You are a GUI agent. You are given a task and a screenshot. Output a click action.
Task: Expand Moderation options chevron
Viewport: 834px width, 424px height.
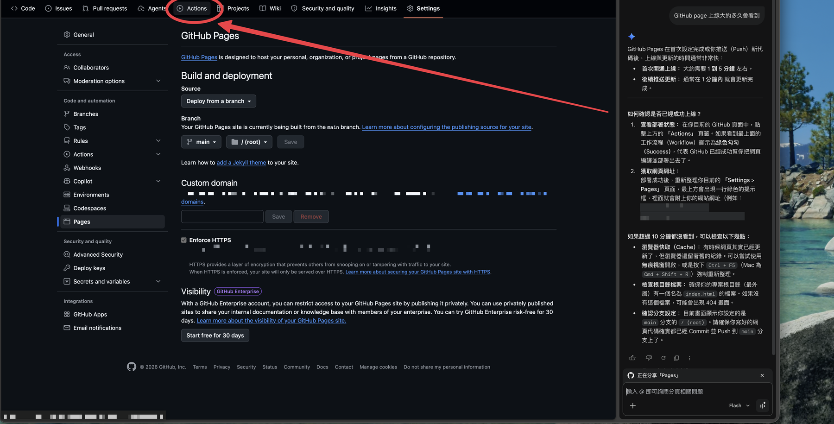pyautogui.click(x=158, y=81)
